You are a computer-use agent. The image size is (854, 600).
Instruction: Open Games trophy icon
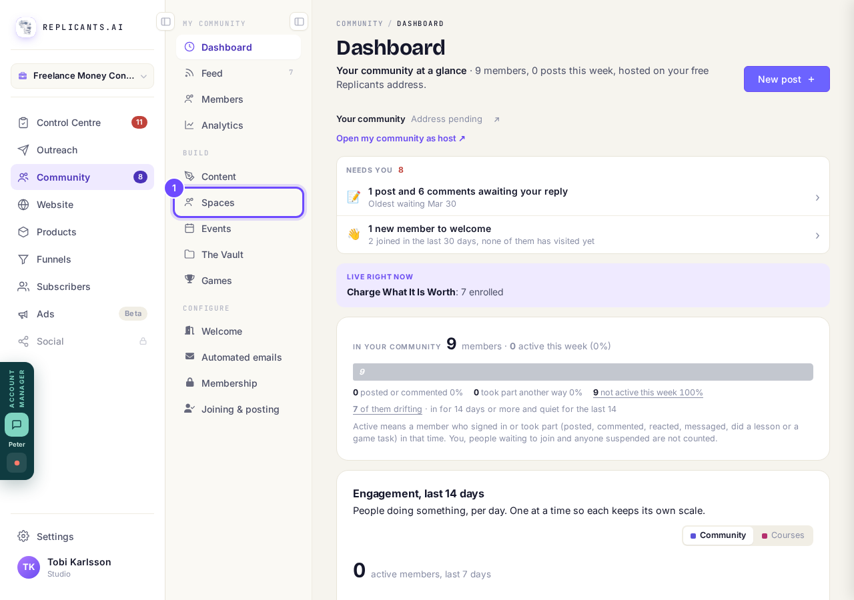pos(189,280)
